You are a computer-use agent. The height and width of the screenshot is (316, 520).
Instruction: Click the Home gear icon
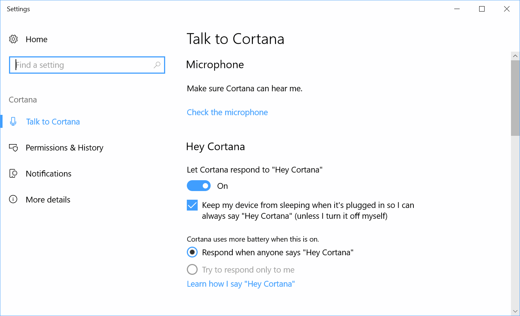(x=13, y=39)
